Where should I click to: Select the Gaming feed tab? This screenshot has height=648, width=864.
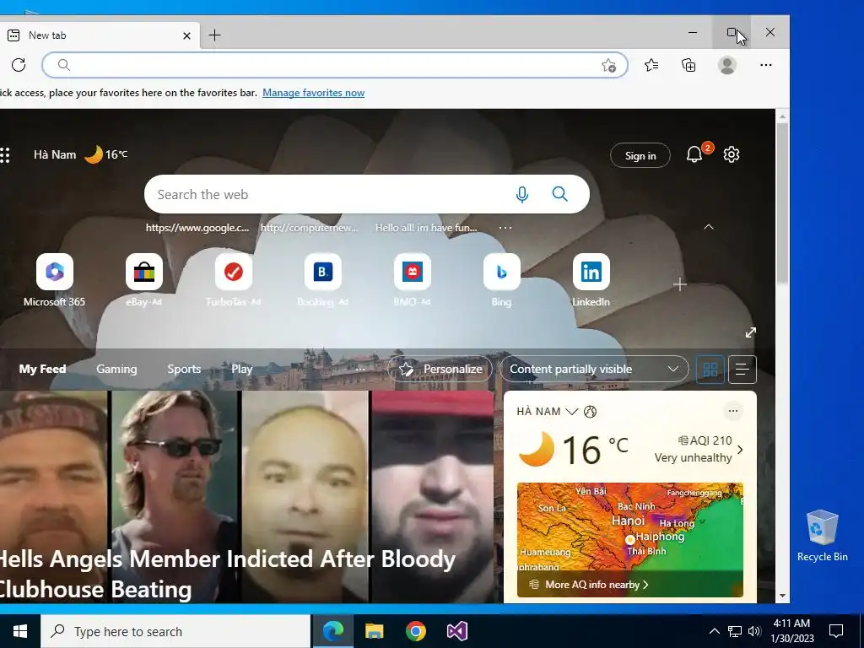point(116,370)
